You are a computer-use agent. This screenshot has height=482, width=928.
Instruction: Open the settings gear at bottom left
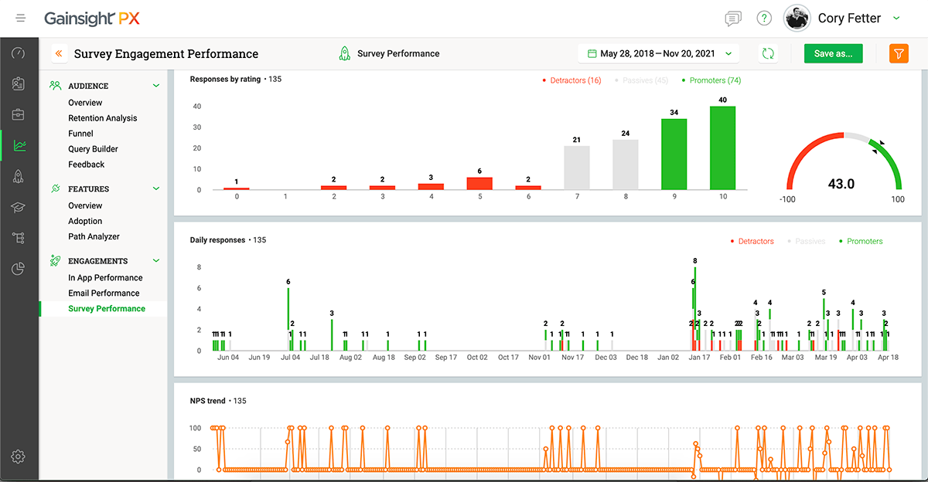[x=18, y=457]
